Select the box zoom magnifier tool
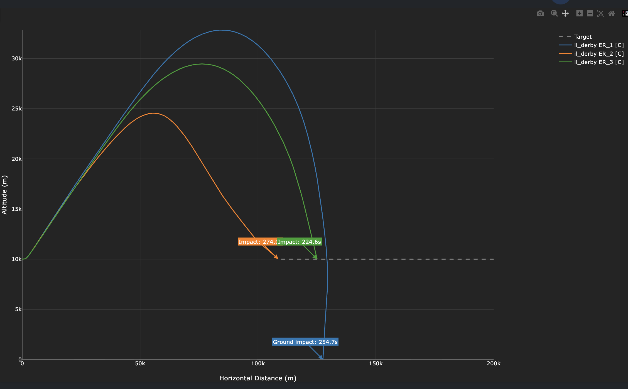Image resolution: width=628 pixels, height=389 pixels. pyautogui.click(x=554, y=13)
